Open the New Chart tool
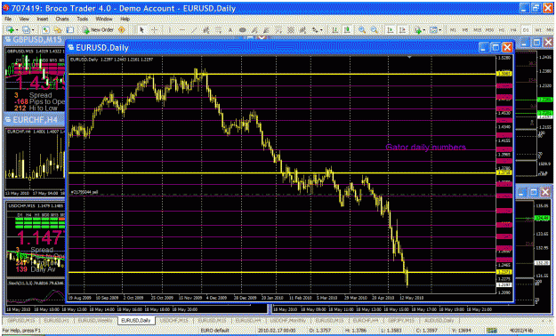This screenshot has height=336, width=556. [x=10, y=30]
